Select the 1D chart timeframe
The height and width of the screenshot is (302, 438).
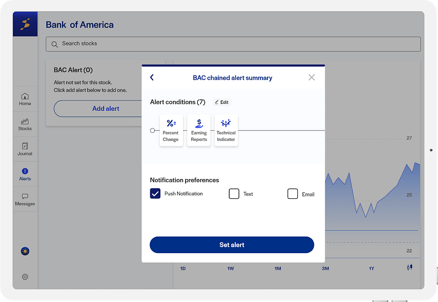183,268
